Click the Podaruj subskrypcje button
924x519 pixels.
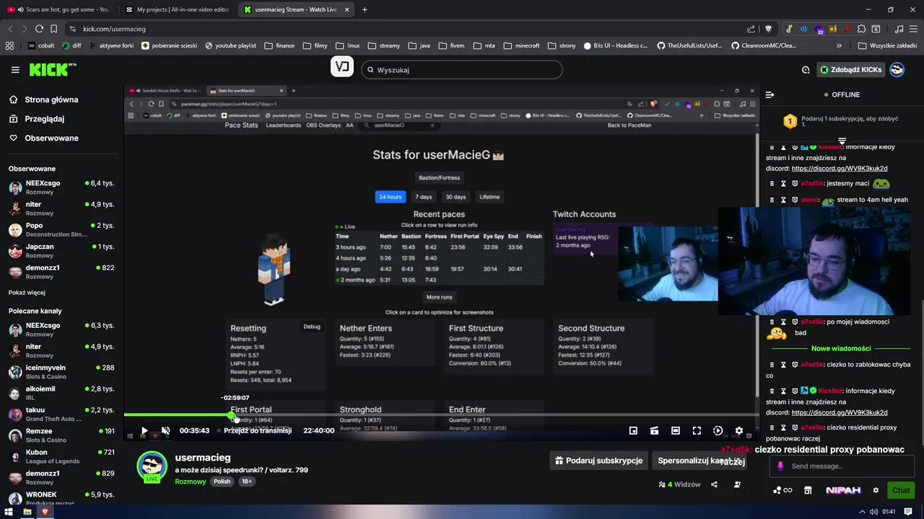(598, 461)
